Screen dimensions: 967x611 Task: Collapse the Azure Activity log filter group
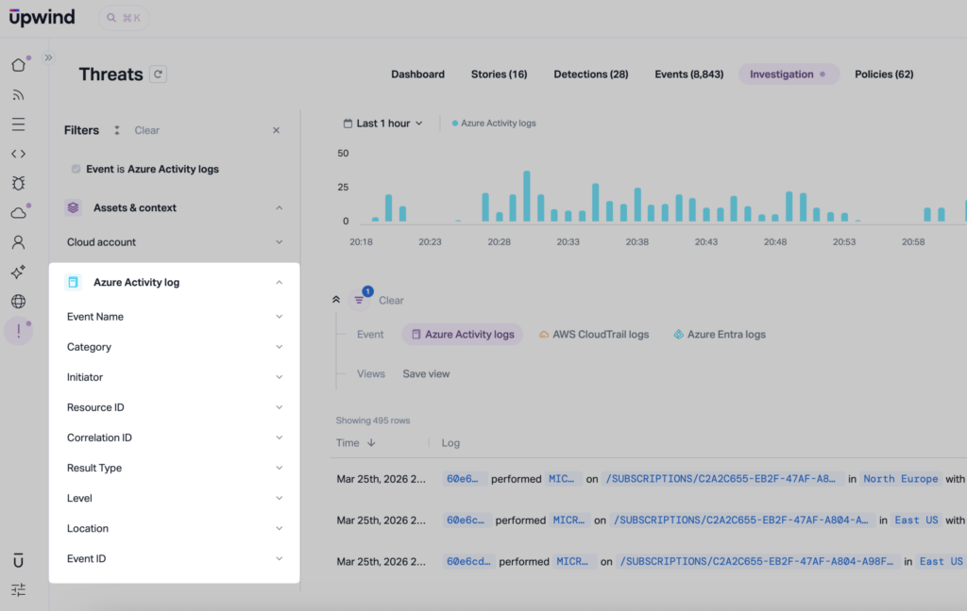[279, 281]
